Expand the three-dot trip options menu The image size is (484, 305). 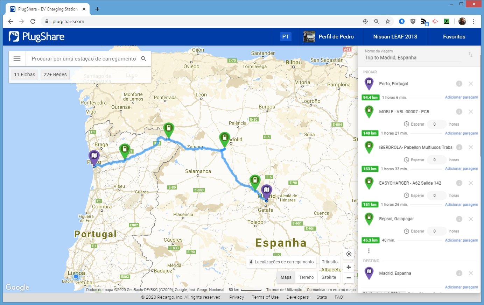(x=369, y=251)
